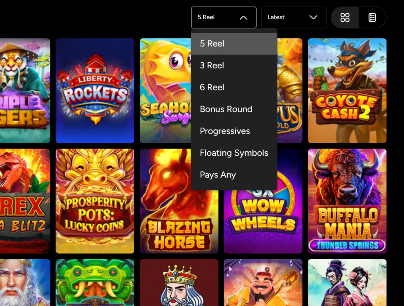Open the Seahorse Surge game tile
Screen dimensions: 404x306
coord(165,91)
